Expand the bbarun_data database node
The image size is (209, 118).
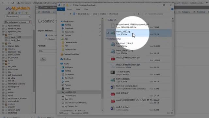click(x=3, y=46)
